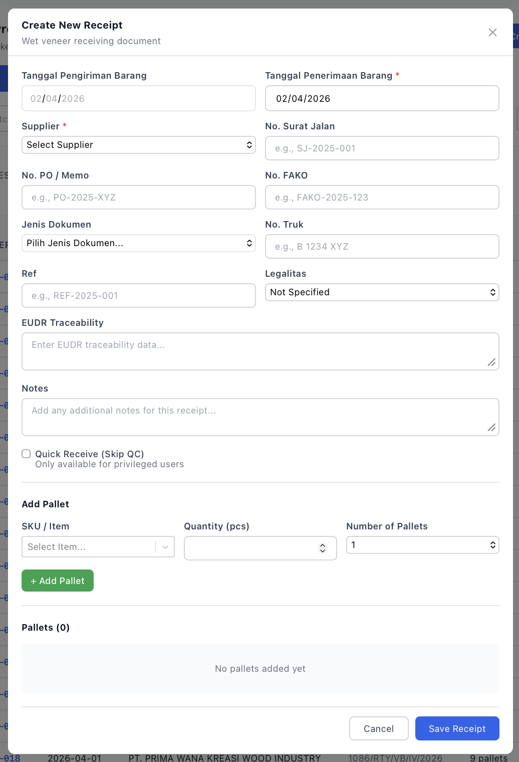
Task: Cancel the new receipt form
Action: tap(379, 728)
